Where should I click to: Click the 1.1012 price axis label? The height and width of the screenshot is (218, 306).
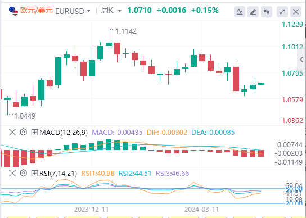[292, 47]
